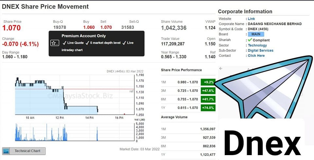Click the Market Date: 03 Mar 2022 text
The width and height of the screenshot is (314, 160).
tap(140, 149)
